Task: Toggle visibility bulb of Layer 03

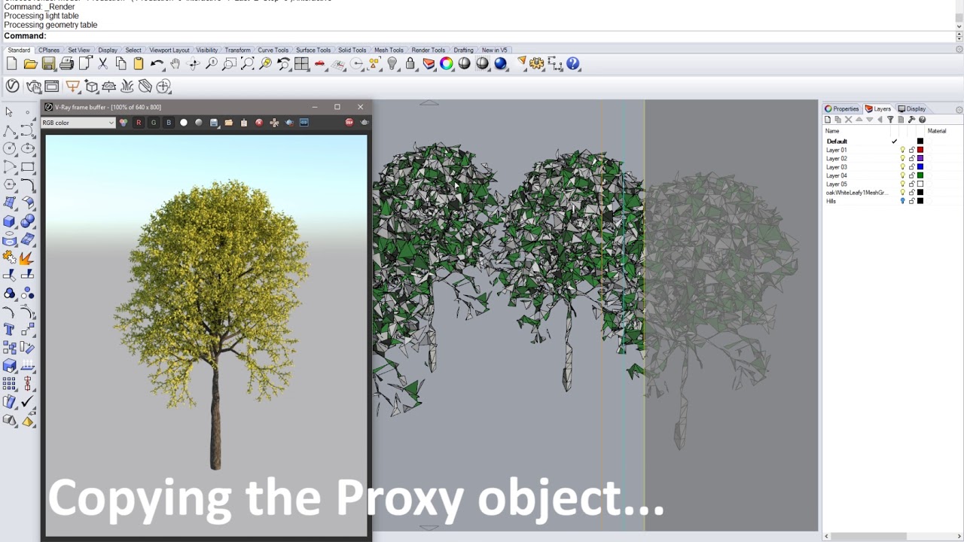Action: (x=902, y=167)
